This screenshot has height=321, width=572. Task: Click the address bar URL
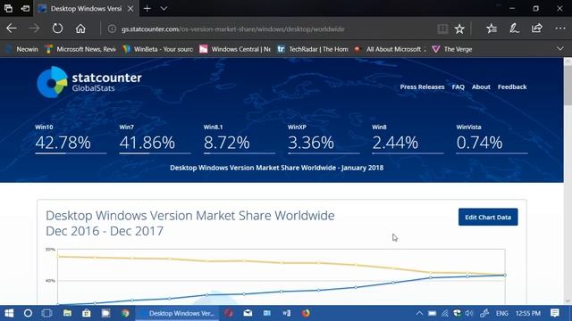[x=232, y=29]
